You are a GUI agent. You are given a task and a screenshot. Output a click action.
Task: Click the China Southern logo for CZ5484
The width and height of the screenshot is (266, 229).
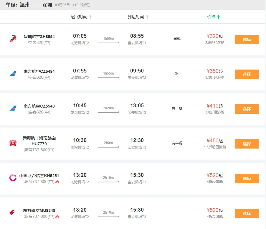tap(13, 73)
